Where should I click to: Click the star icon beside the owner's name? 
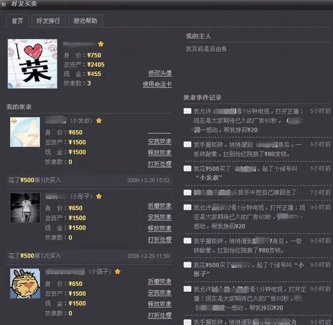pyautogui.click(x=101, y=44)
